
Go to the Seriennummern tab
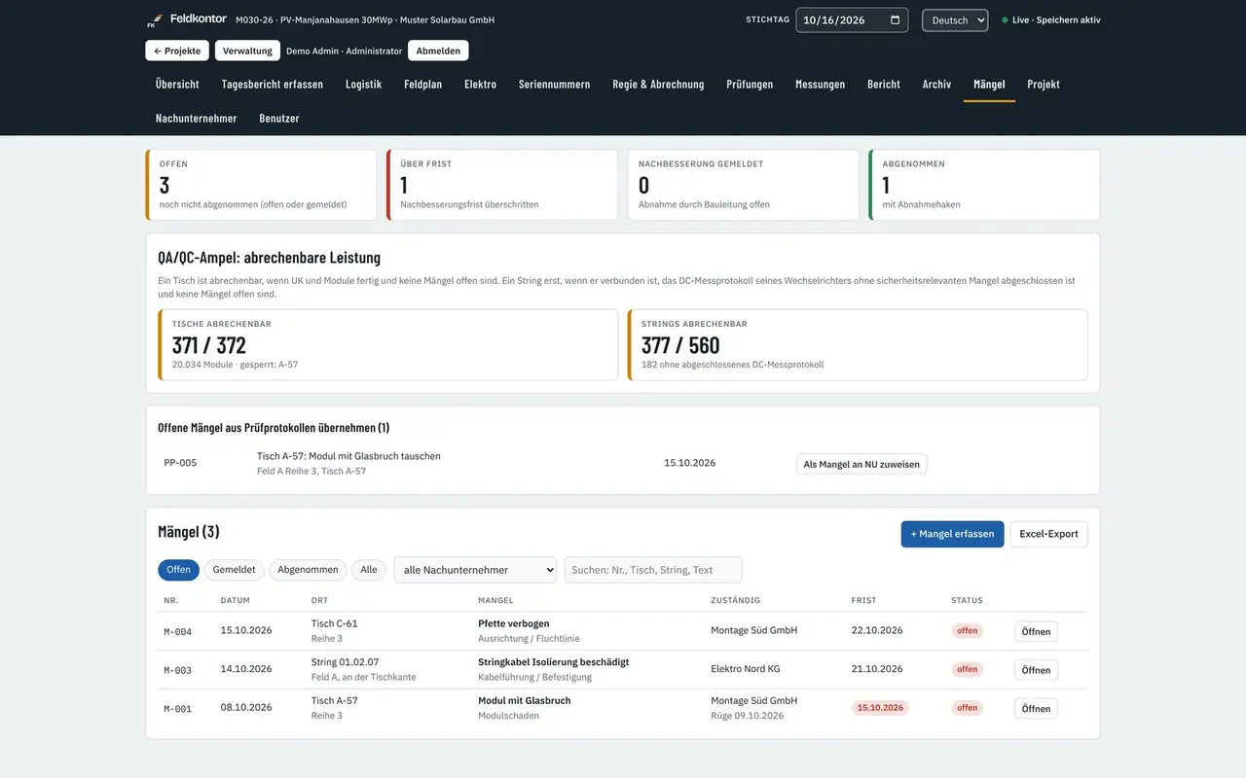click(554, 85)
